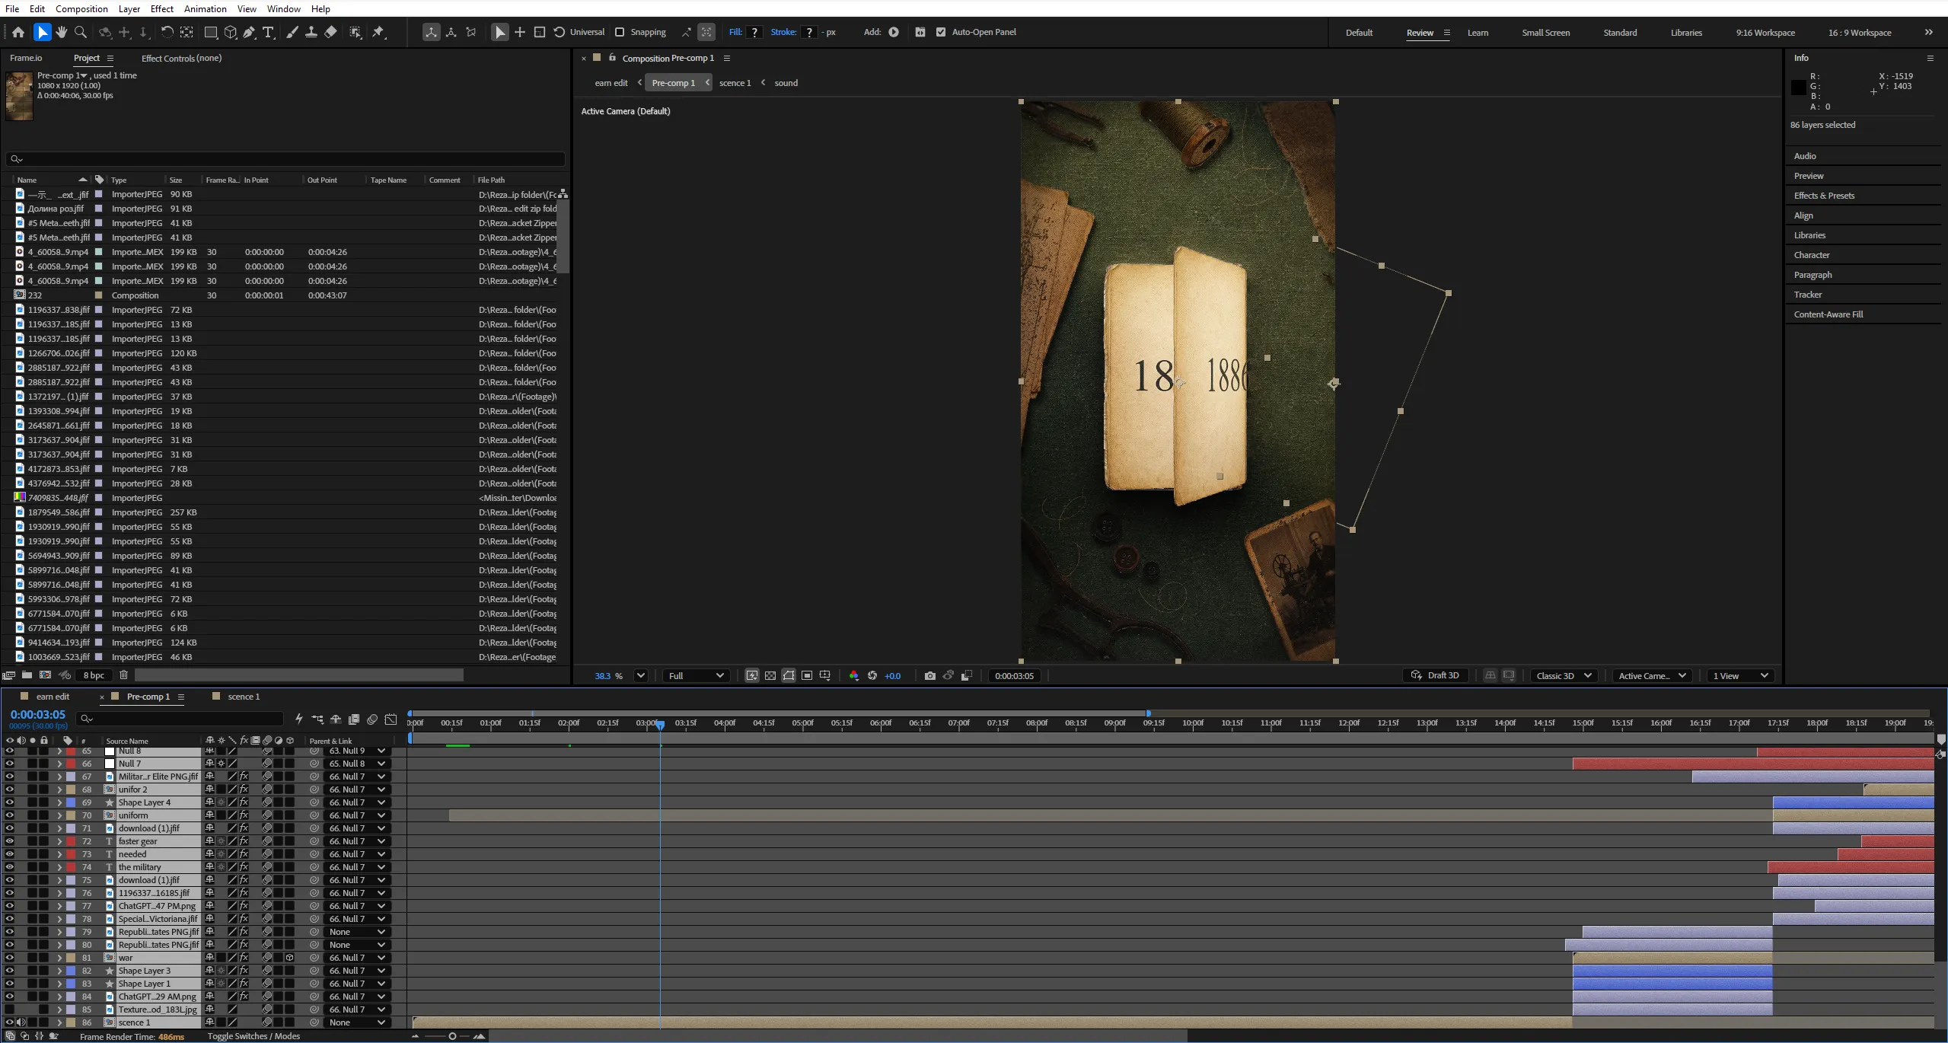Select the Puppet Pin tool
The width and height of the screenshot is (1948, 1043).
tap(378, 32)
